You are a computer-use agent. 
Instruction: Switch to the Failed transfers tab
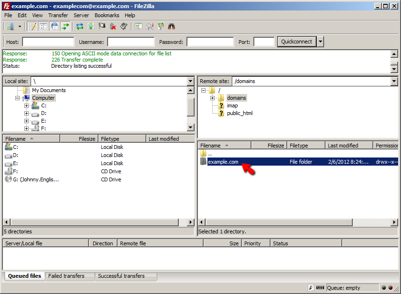(x=66, y=276)
